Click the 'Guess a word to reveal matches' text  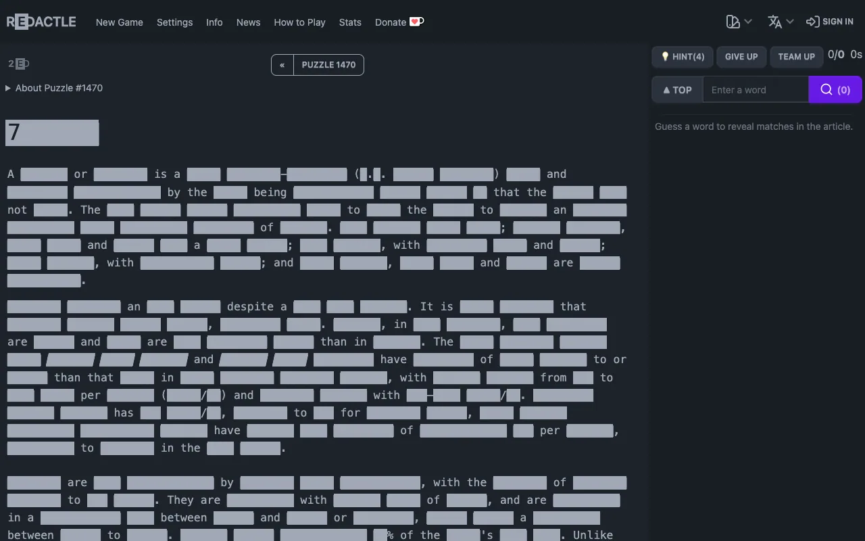tap(753, 126)
